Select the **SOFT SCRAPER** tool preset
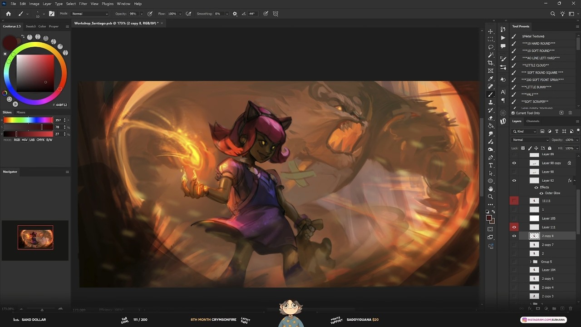The width and height of the screenshot is (581, 327). 535,102
